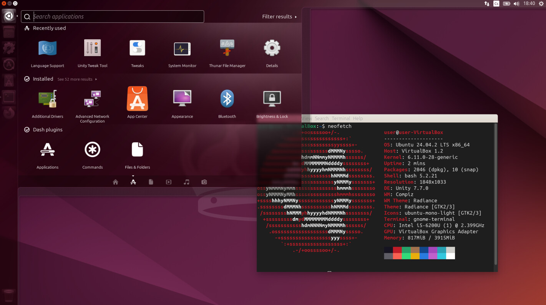Launch Advanced Network Configuration
The image size is (546, 305).
[93, 99]
